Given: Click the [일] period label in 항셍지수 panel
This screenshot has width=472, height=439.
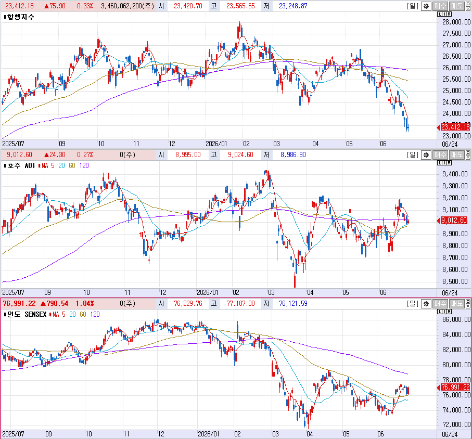Looking at the screenshot, I should [x=413, y=6].
